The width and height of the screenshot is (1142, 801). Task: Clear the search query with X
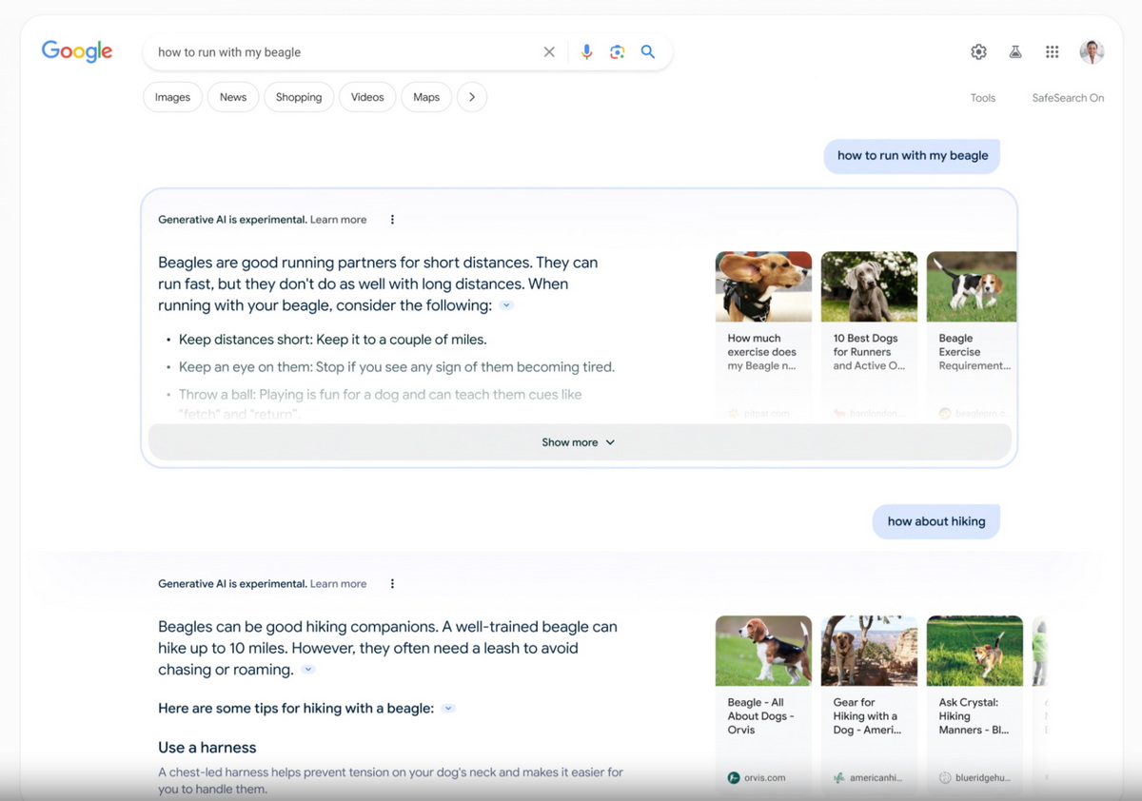pyautogui.click(x=549, y=52)
